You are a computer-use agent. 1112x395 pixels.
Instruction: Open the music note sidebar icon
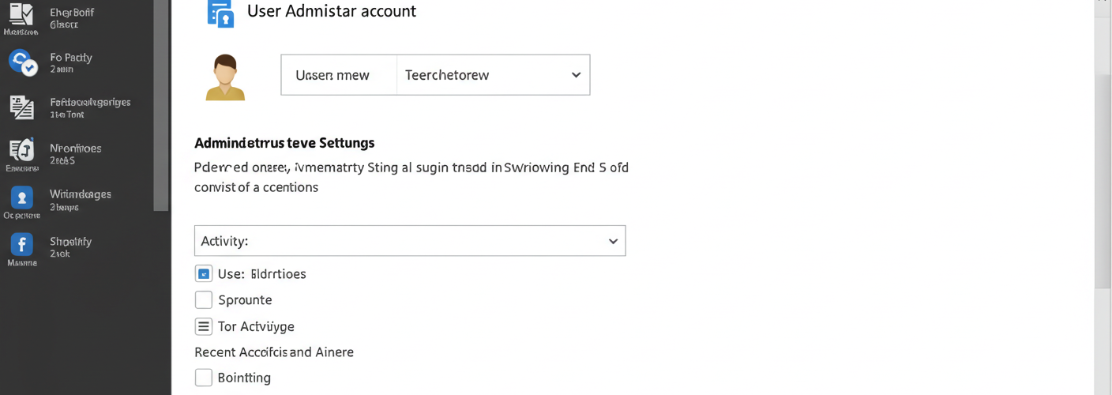21,150
